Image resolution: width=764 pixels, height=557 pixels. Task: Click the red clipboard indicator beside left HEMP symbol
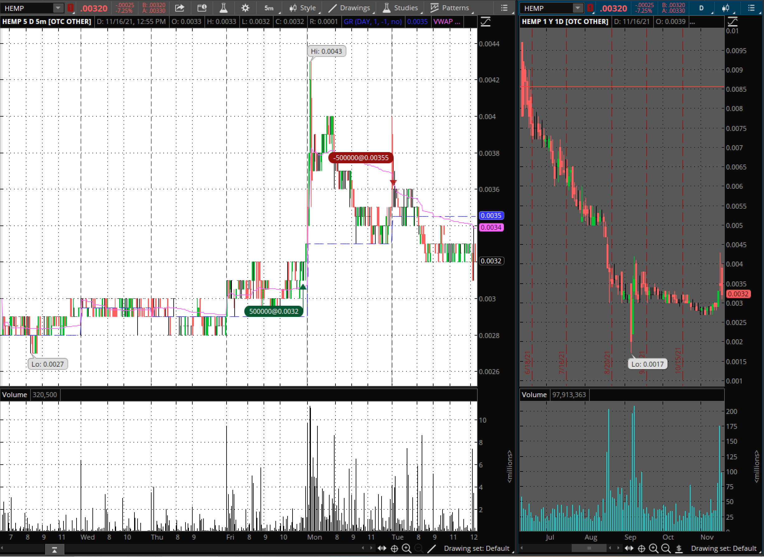point(71,8)
